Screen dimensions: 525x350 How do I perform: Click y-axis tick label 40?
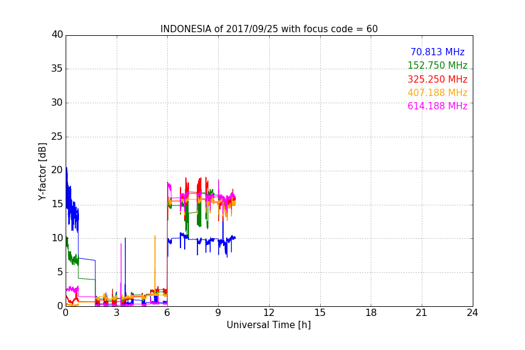coord(57,35)
